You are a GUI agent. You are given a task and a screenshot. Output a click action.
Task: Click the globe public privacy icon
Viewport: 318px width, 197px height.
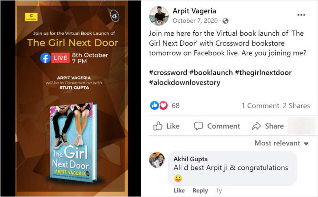pos(225,21)
